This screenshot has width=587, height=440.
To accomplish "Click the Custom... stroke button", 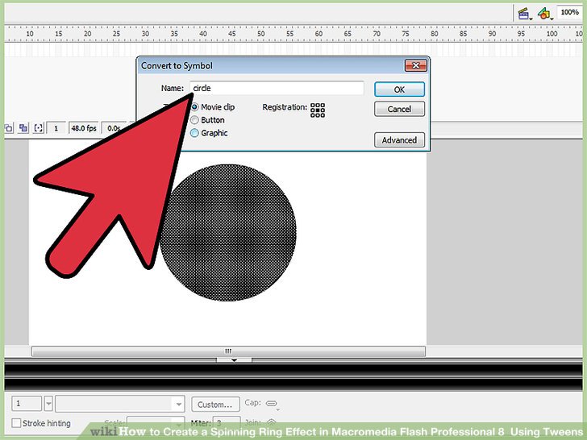I will (x=215, y=405).
